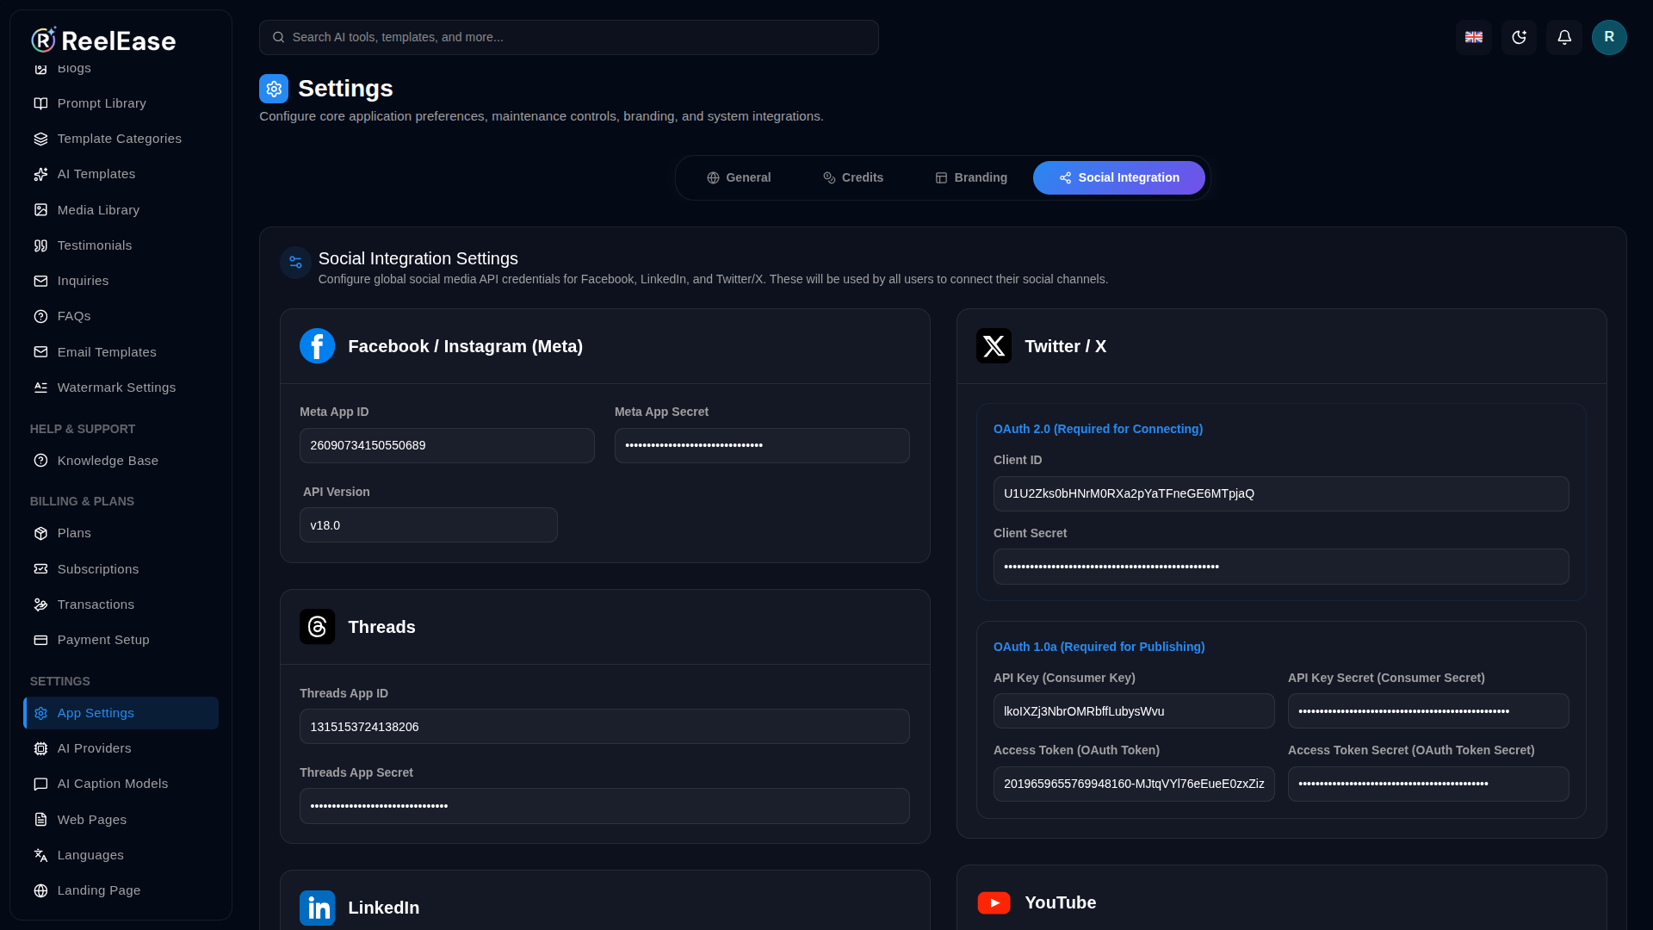This screenshot has width=1653, height=930.
Task: Open Web Pages in sidebar
Action: pyautogui.click(x=121, y=820)
